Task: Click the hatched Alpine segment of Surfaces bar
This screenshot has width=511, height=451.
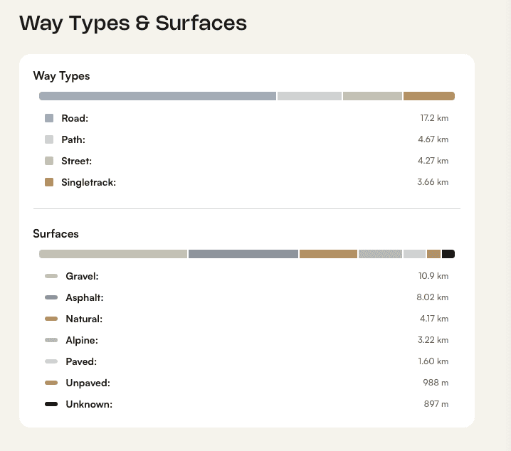Action: [x=380, y=254]
